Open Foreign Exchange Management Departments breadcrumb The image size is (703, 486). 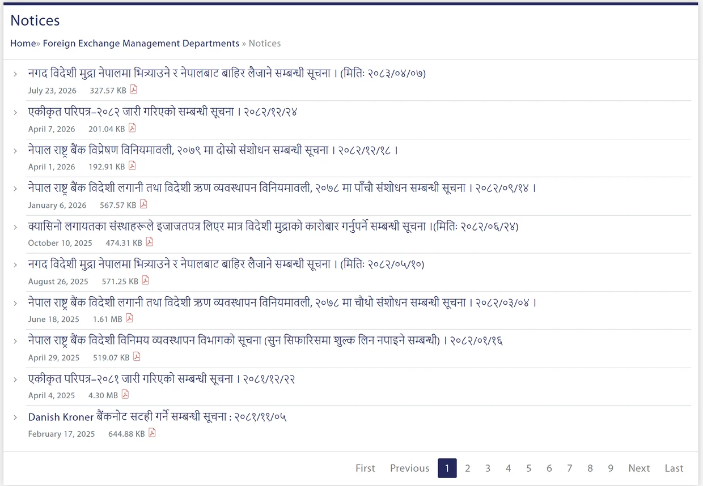(141, 43)
